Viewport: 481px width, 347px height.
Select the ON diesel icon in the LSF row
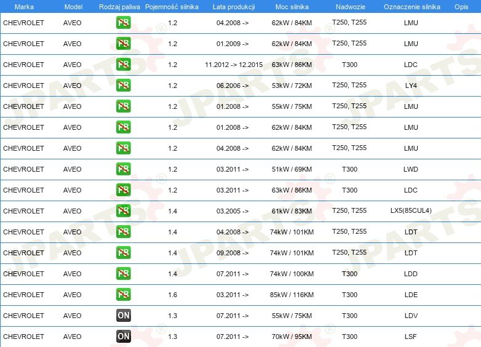tap(123, 337)
